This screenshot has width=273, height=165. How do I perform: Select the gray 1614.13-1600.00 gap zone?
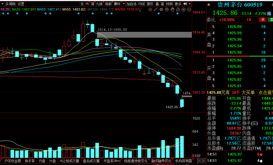(144, 35)
